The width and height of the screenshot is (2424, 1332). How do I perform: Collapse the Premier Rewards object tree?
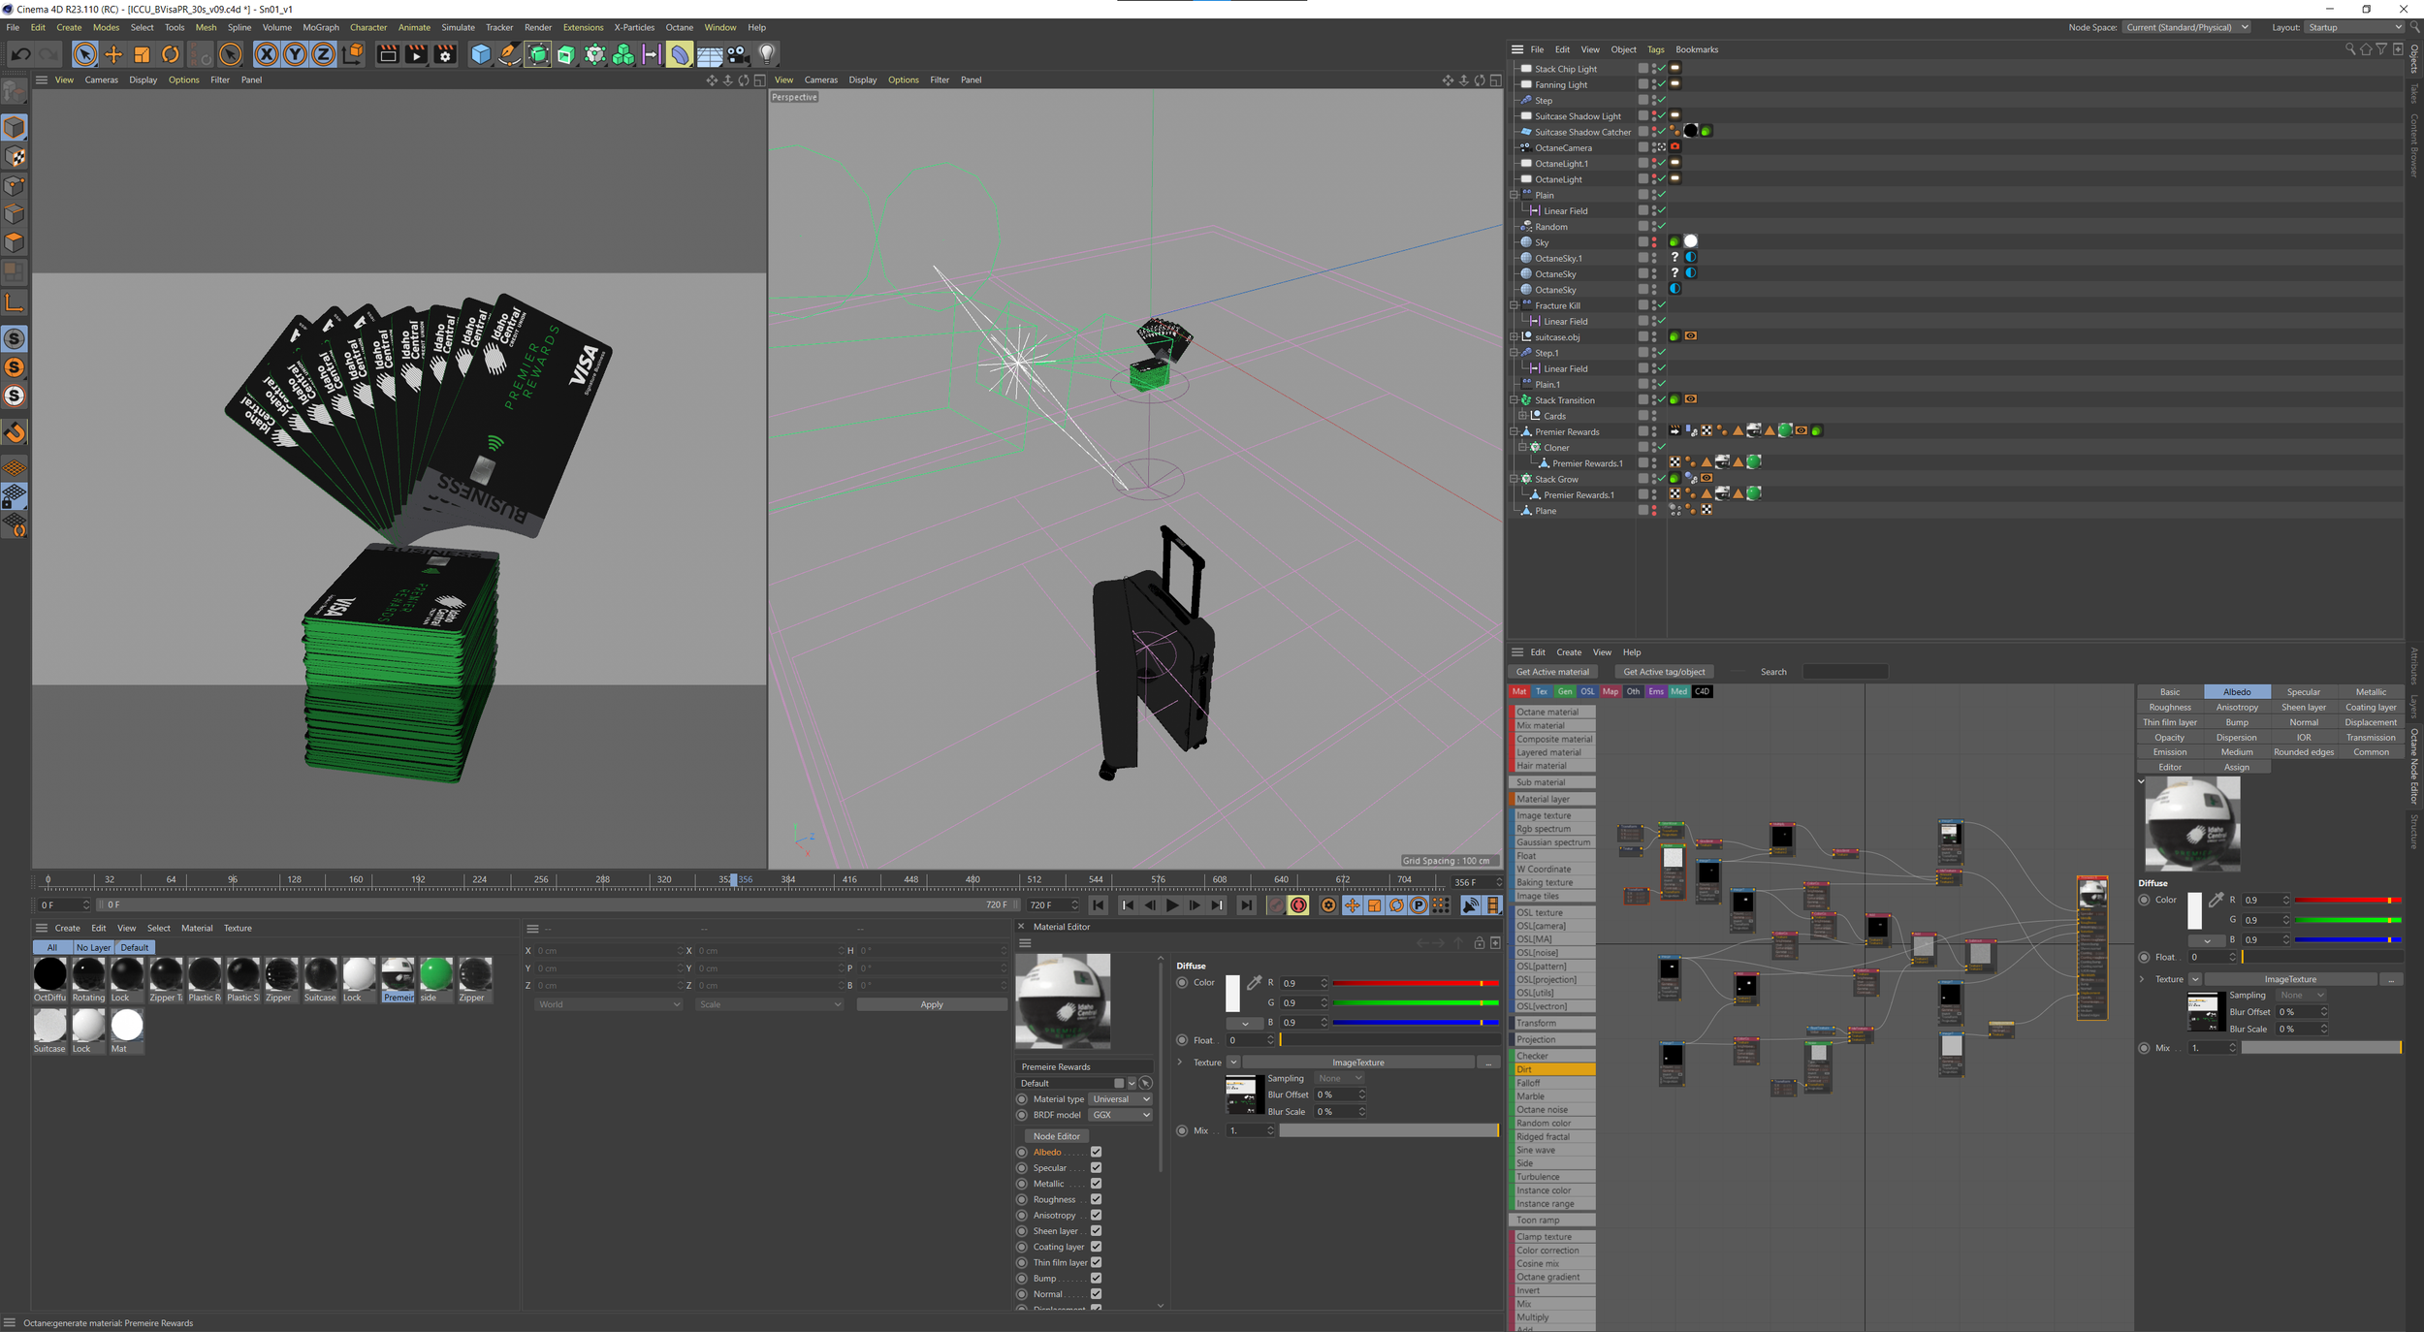pos(1514,432)
